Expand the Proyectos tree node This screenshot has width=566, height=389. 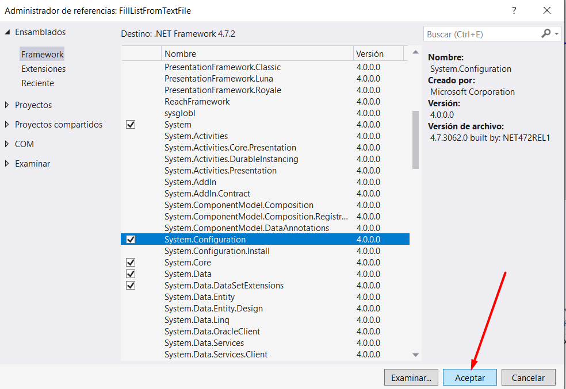(7, 105)
